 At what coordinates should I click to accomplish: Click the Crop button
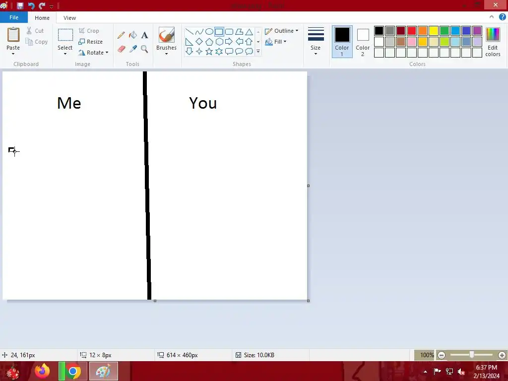click(x=89, y=31)
